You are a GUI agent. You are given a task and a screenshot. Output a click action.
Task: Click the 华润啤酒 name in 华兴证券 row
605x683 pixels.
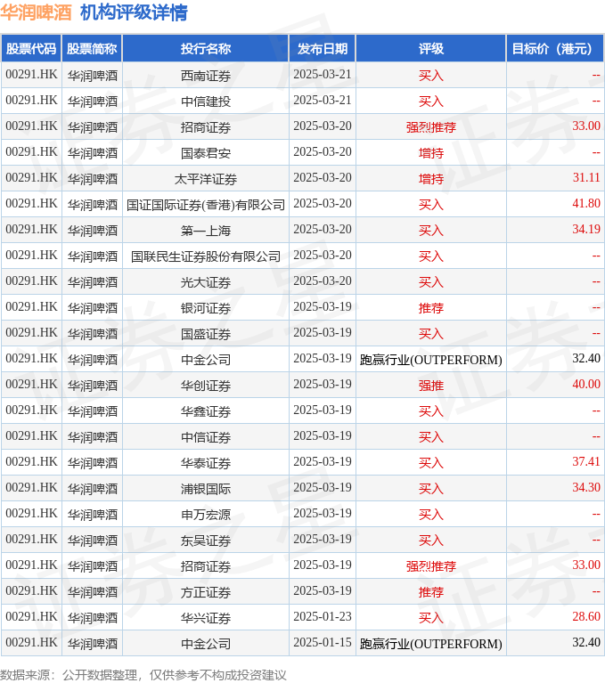pos(93,618)
